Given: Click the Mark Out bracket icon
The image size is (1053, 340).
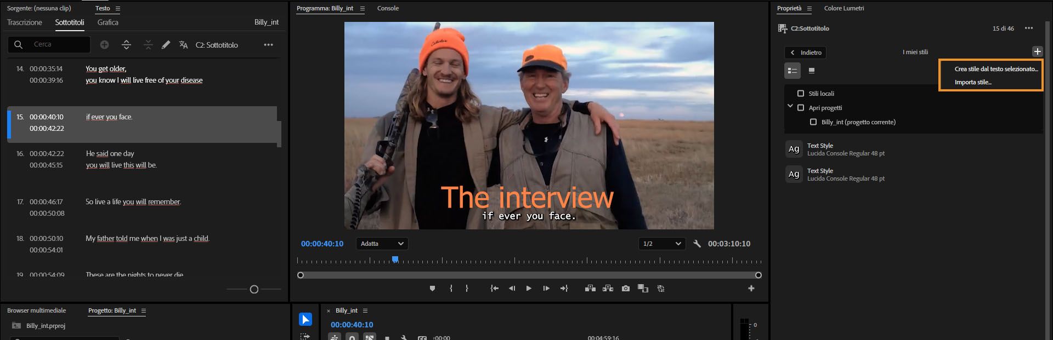Looking at the screenshot, I should click(467, 289).
